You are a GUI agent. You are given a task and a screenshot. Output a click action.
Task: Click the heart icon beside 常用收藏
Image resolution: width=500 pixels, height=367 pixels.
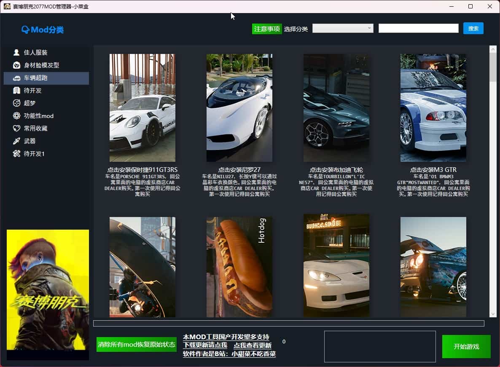click(16, 129)
